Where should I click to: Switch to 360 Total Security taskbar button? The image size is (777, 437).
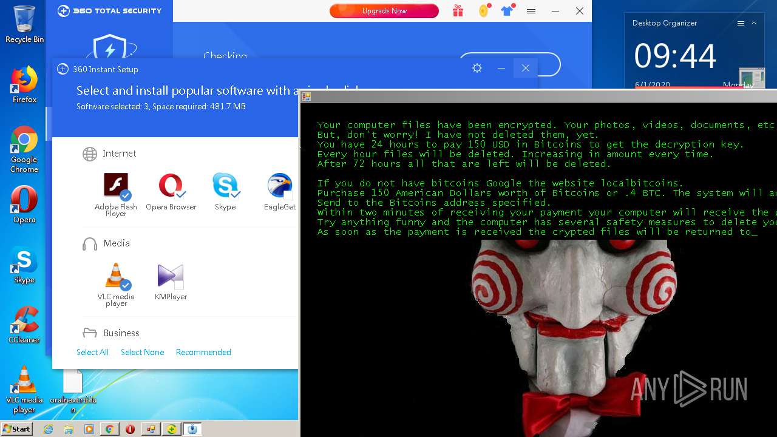pyautogui.click(x=172, y=429)
